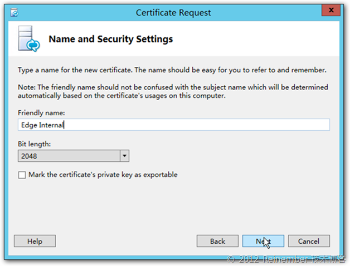
Task: Proceed with the Next button
Action: point(263,241)
